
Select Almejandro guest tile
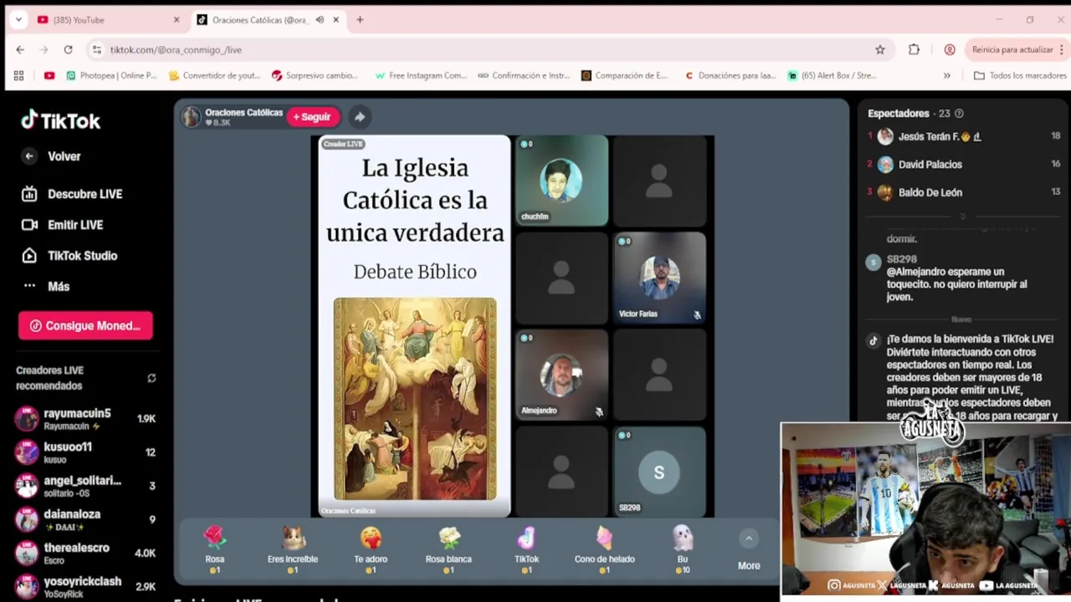click(561, 375)
